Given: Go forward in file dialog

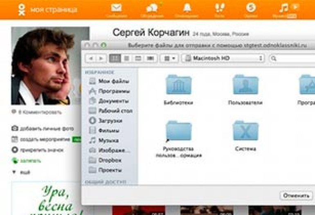Looking at the screenshot, I should point(101,58).
